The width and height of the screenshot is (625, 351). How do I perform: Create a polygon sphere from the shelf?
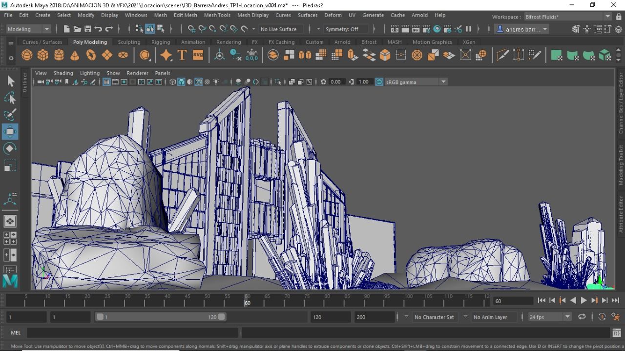click(x=27, y=55)
